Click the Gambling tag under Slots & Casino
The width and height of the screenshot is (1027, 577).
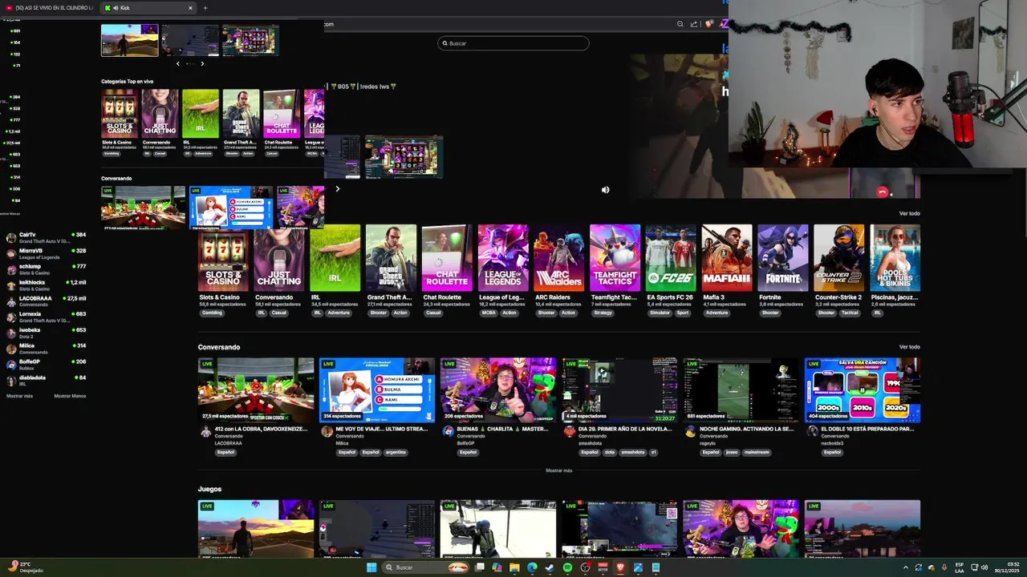(213, 313)
